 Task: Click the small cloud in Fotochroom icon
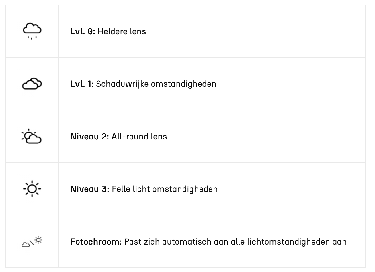[26, 244]
